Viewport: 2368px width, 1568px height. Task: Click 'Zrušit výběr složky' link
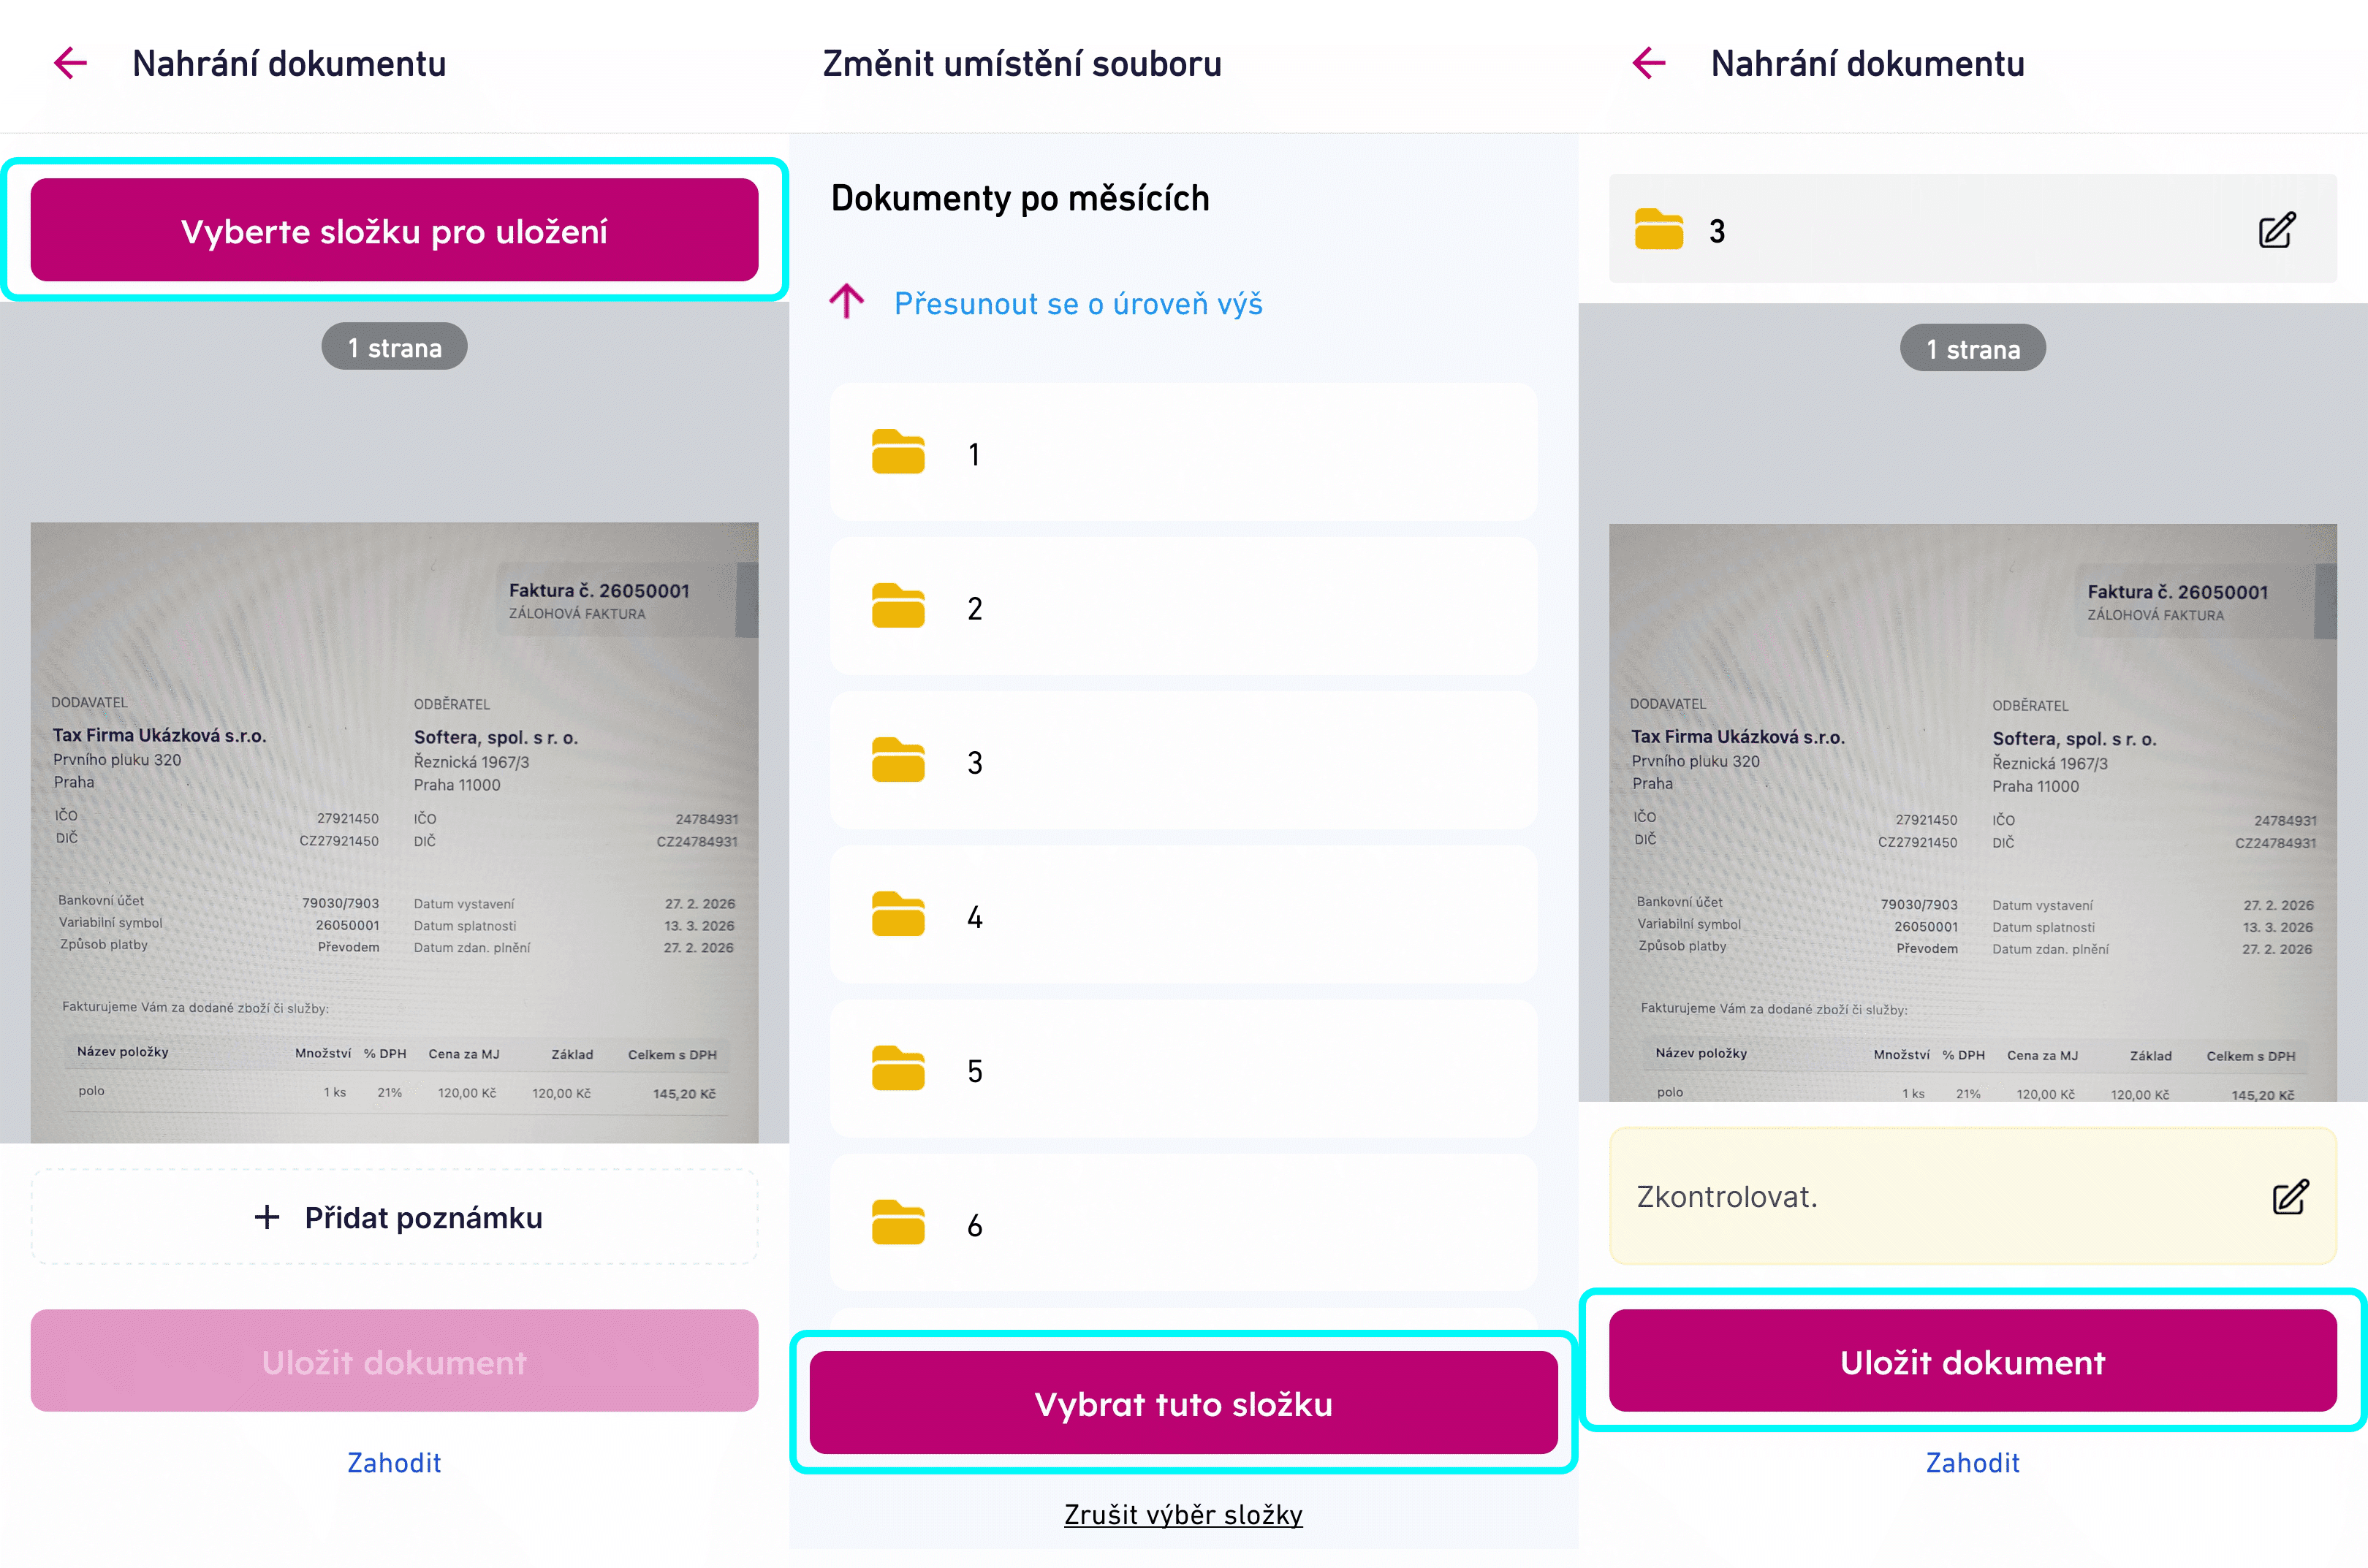click(x=1182, y=1514)
